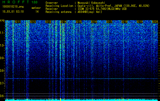Click the 'Receiving antenna' label
Image resolution: width=160 pixels, height=101 pixels.
(x=59, y=12)
